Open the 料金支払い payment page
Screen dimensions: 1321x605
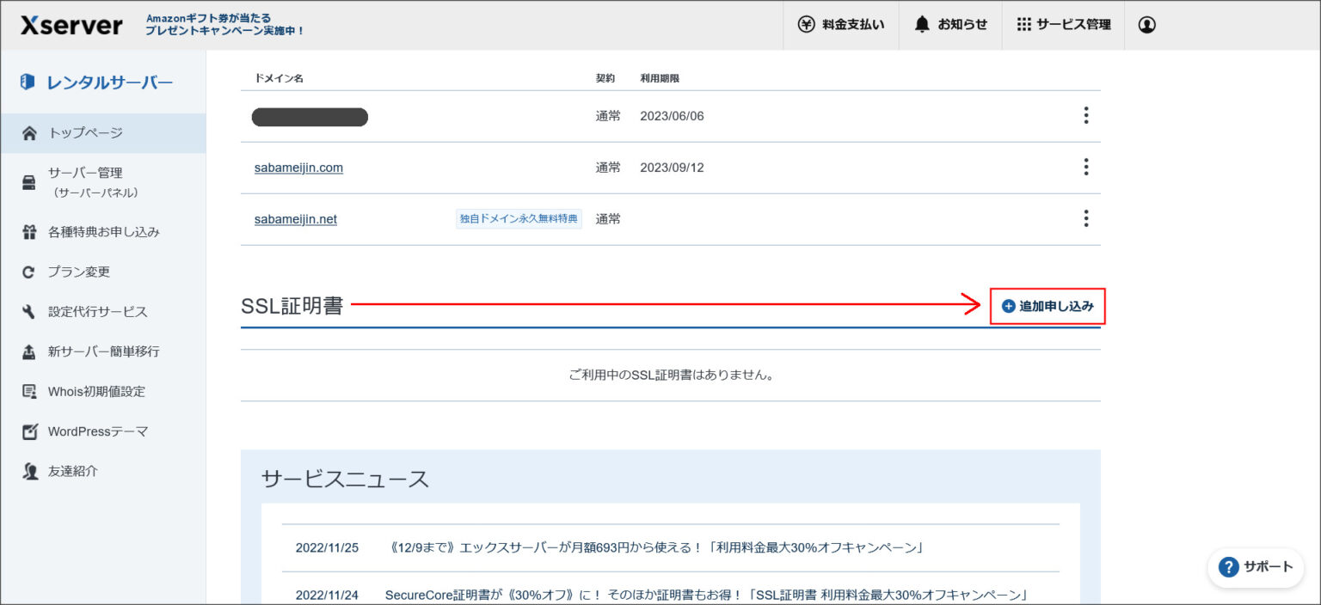pos(841,25)
